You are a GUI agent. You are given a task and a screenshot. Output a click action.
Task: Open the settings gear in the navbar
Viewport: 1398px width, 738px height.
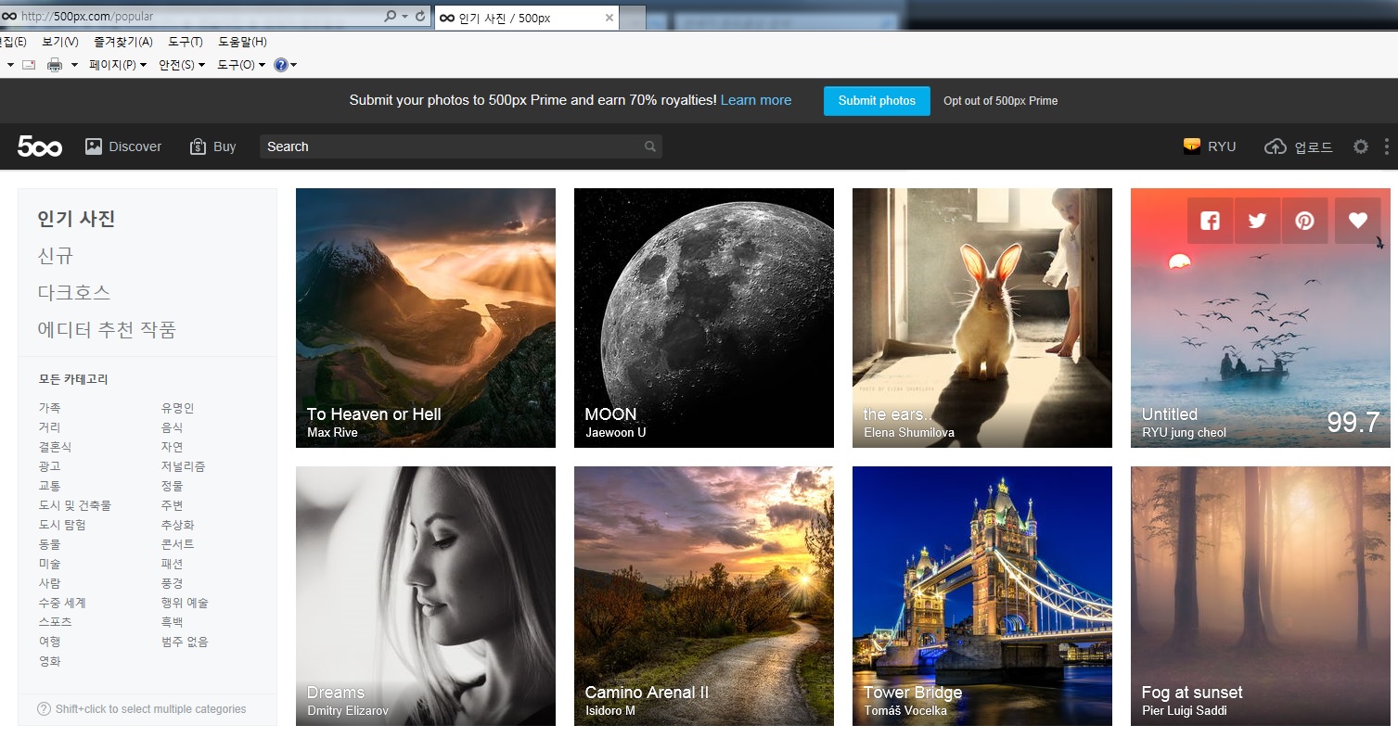coord(1360,146)
